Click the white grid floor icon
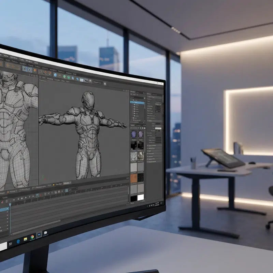 pos(82,80)
